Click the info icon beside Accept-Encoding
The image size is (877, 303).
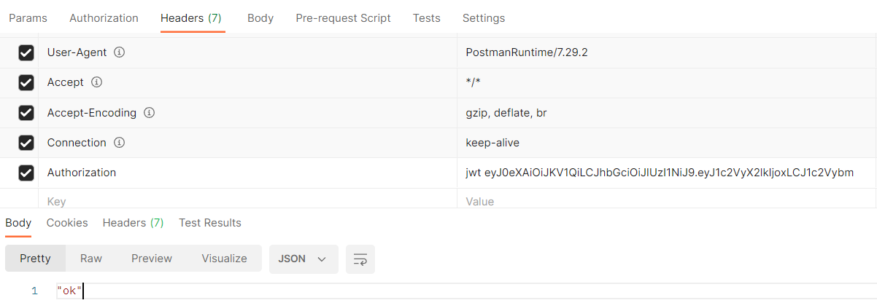click(149, 113)
